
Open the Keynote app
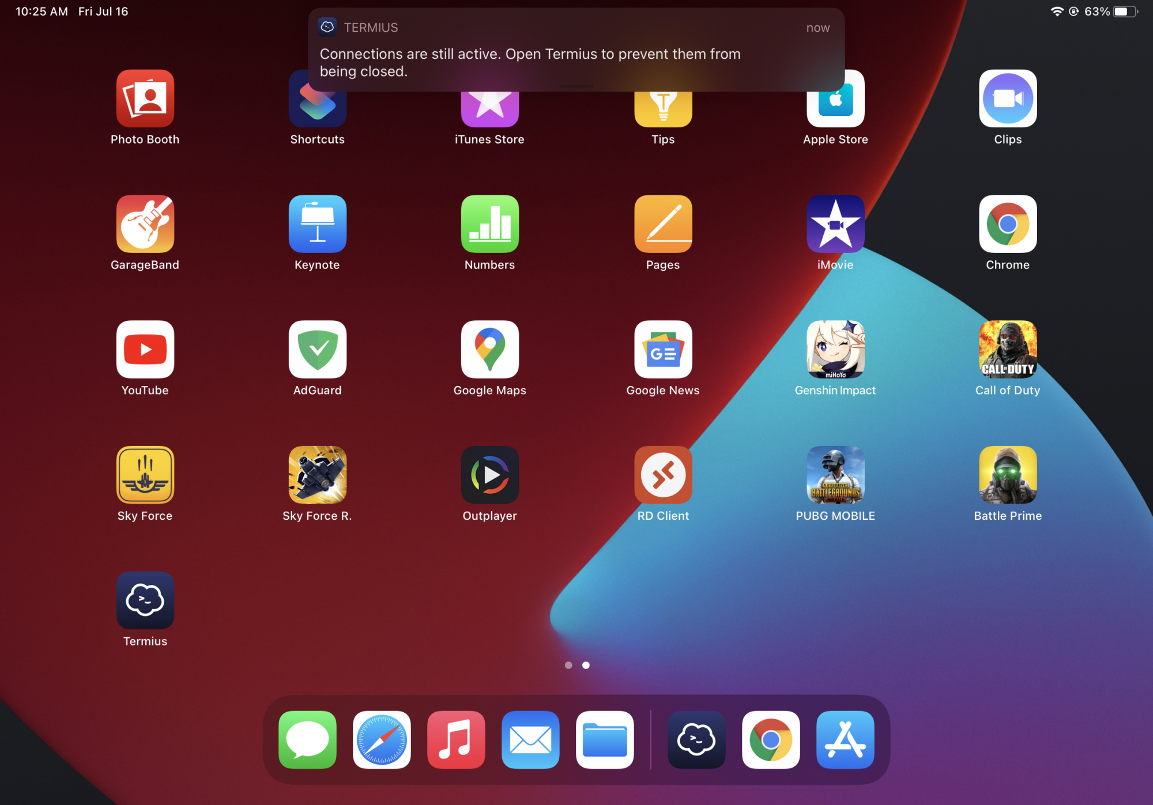pos(317,224)
